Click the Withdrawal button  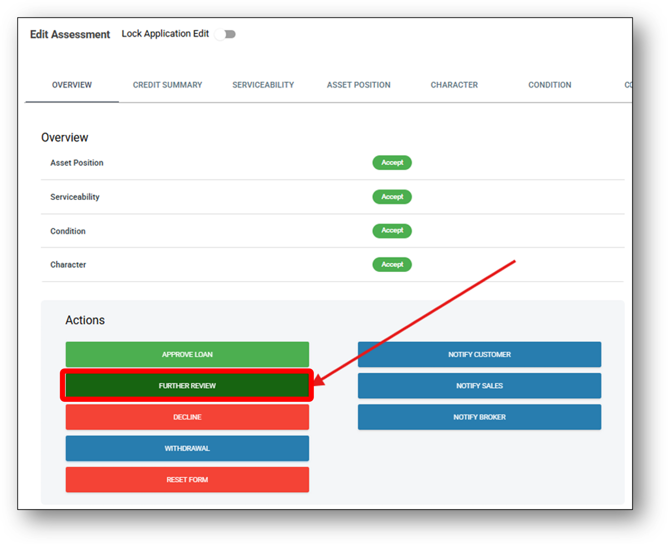187,448
